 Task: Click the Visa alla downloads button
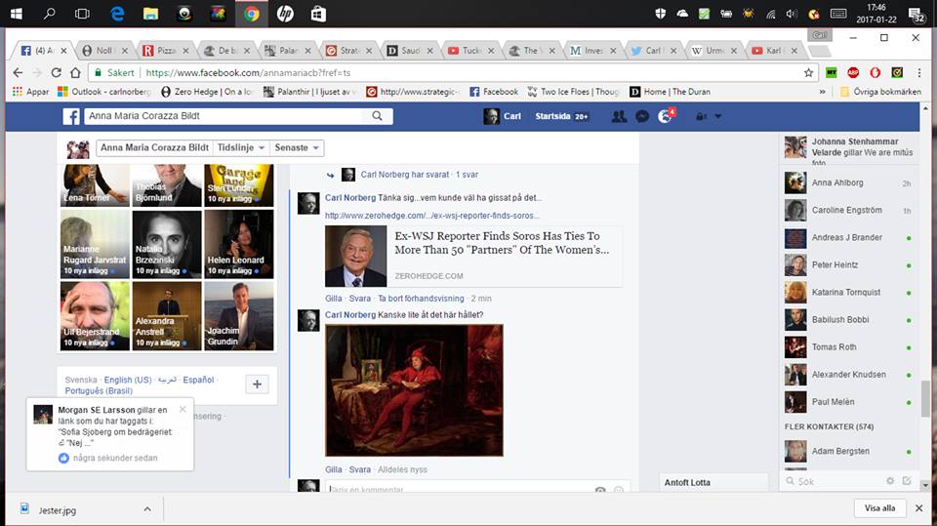[879, 508]
